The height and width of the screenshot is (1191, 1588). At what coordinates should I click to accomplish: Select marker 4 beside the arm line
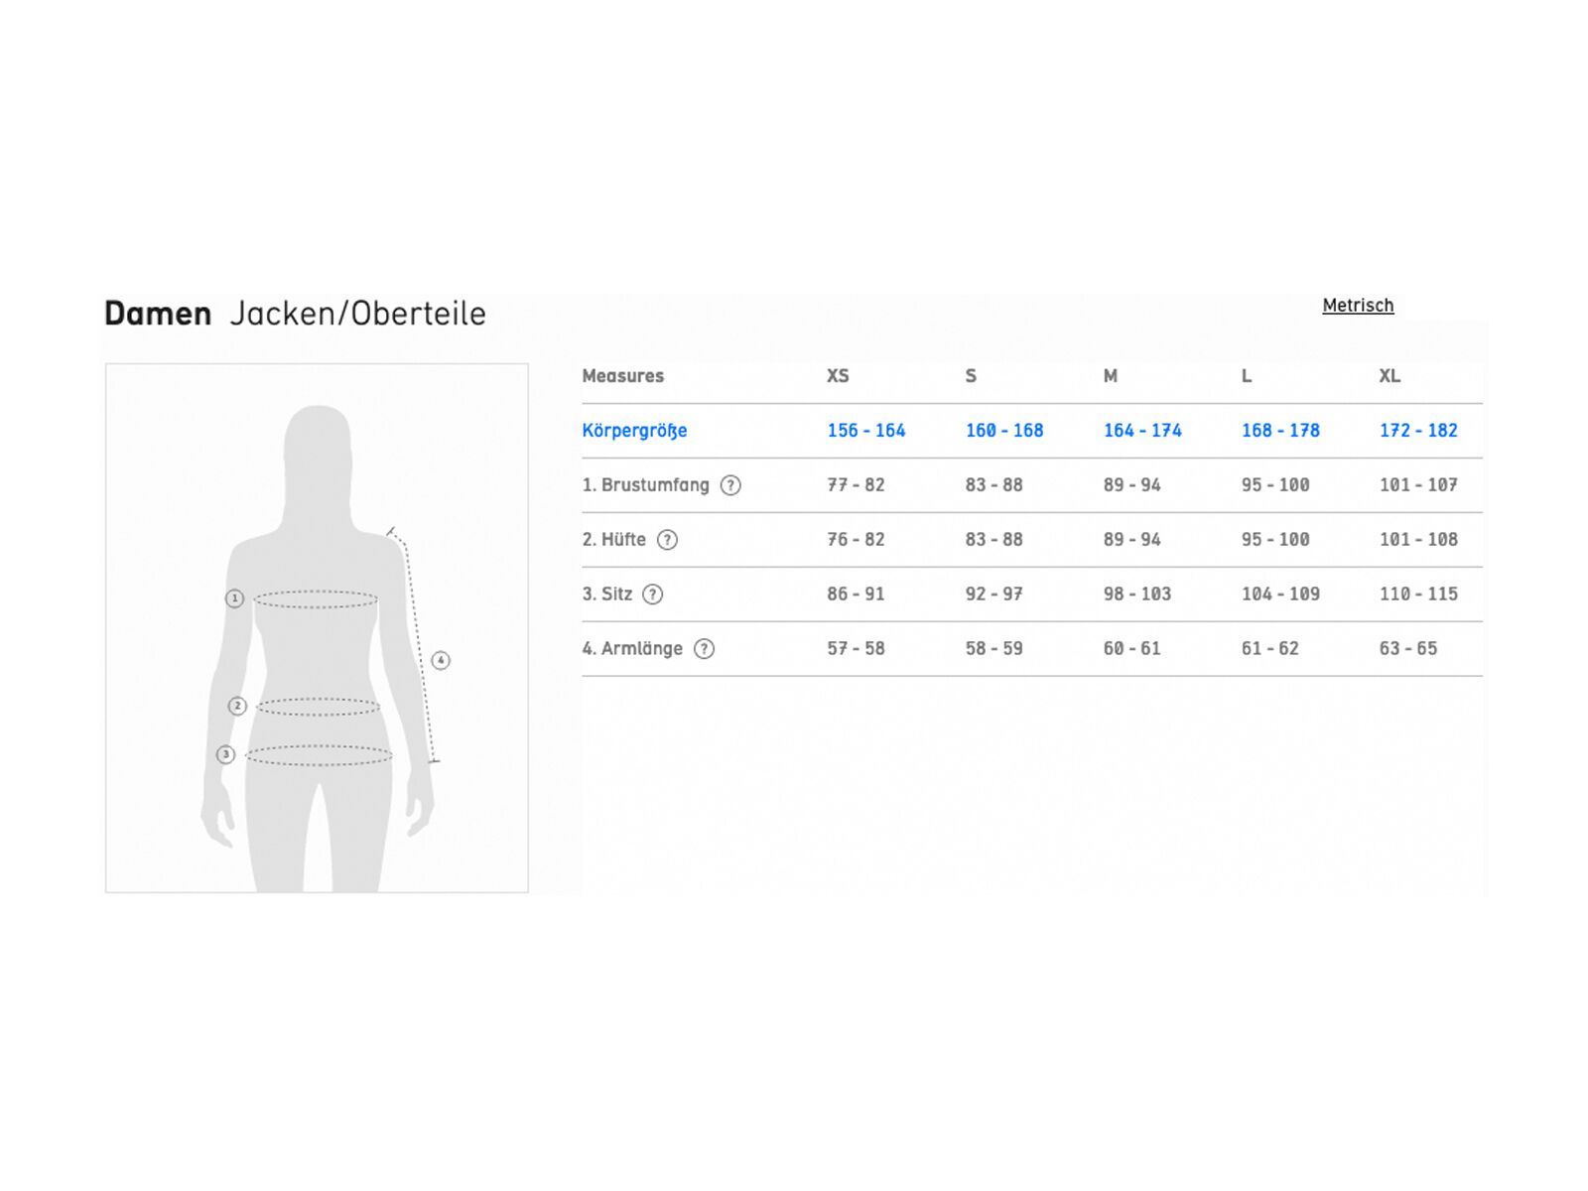[441, 660]
